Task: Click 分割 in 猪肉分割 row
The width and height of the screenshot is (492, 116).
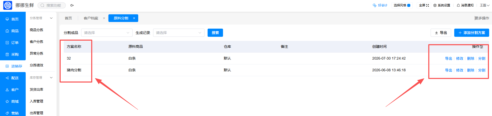Action: [x=482, y=70]
